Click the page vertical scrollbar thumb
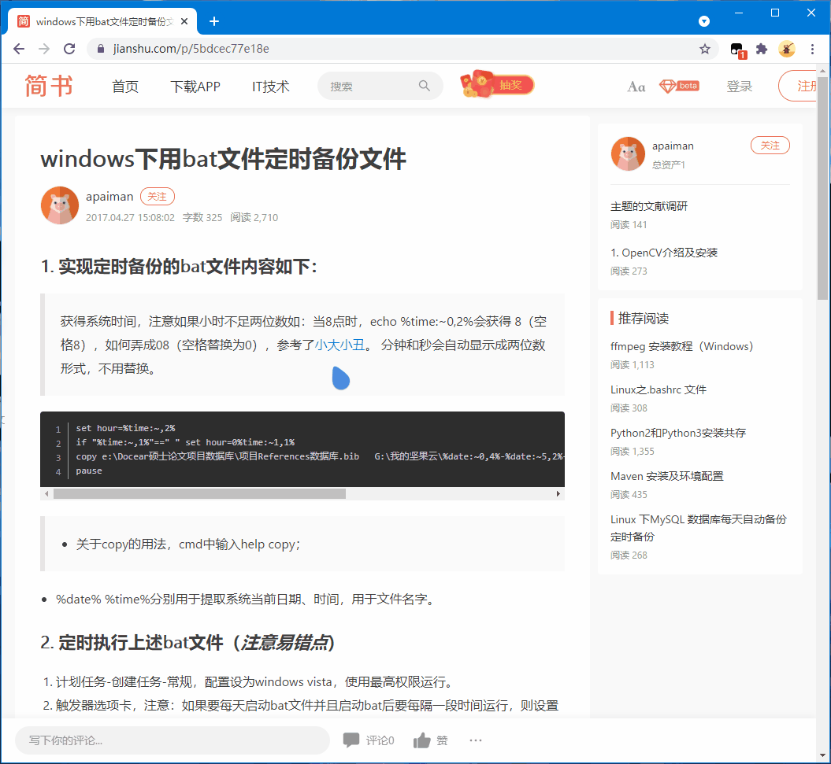 point(822,187)
